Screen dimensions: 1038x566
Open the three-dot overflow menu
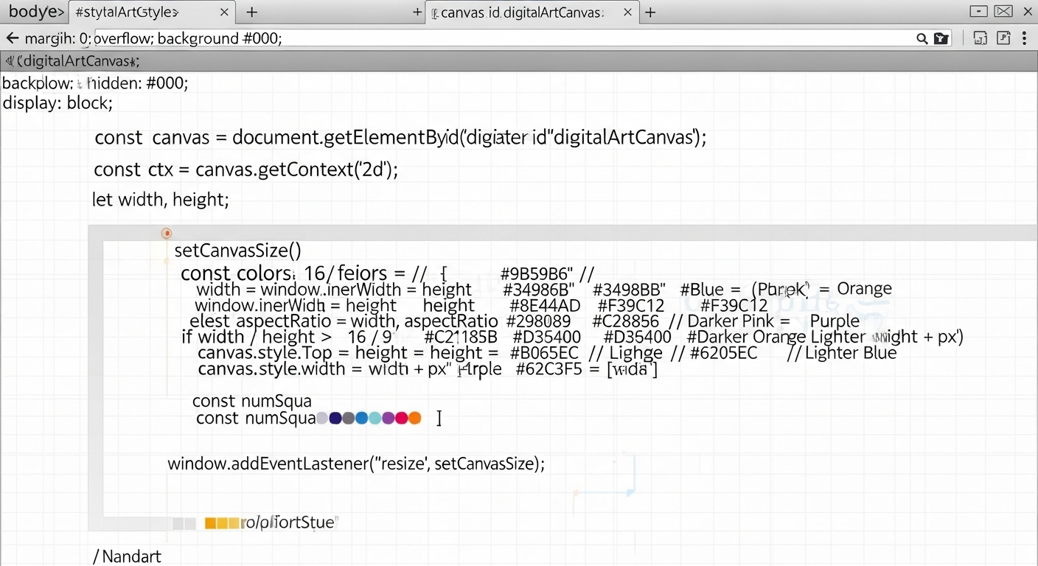1025,38
